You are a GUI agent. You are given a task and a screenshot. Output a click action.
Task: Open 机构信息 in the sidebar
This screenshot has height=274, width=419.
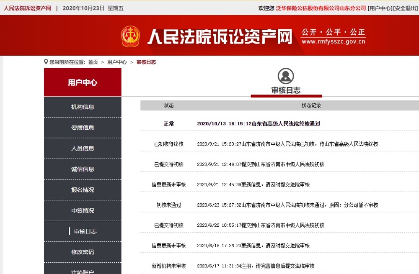point(83,107)
